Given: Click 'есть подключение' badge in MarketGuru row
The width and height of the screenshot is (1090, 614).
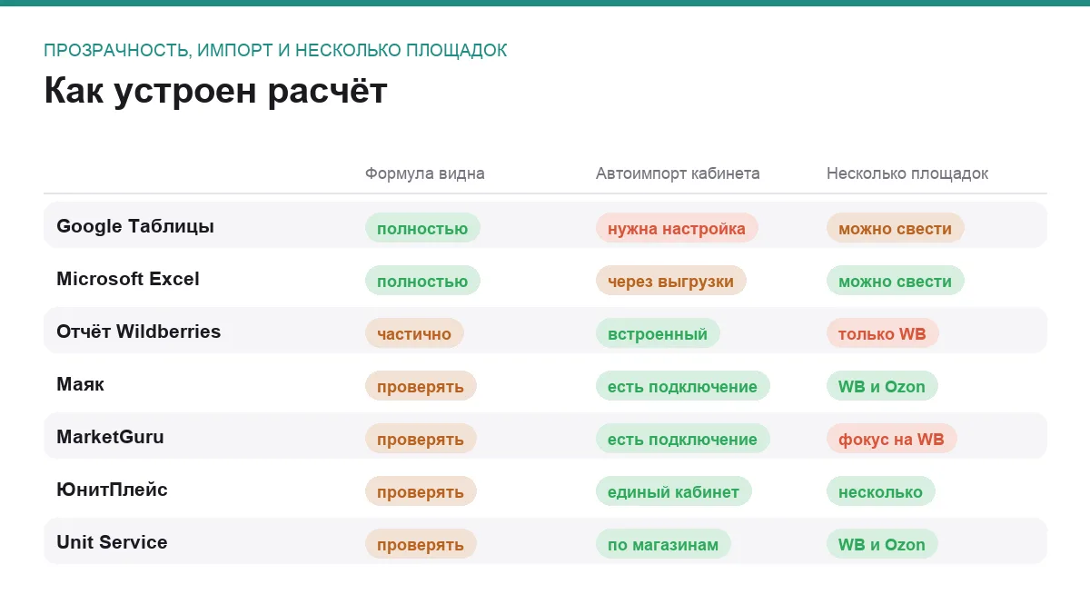Looking at the screenshot, I should [682, 439].
